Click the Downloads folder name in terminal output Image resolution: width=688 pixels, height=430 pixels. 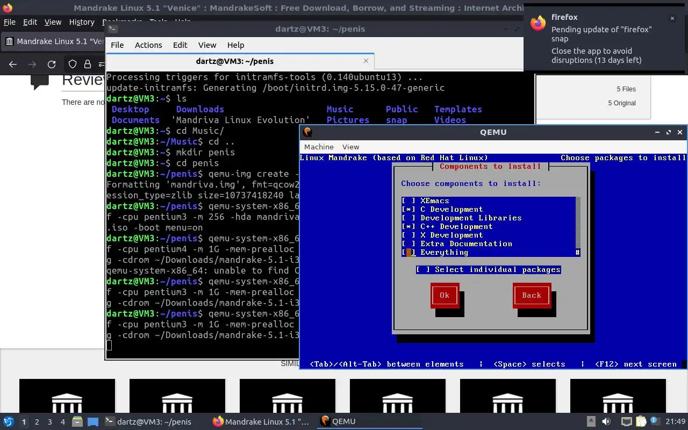coord(200,109)
